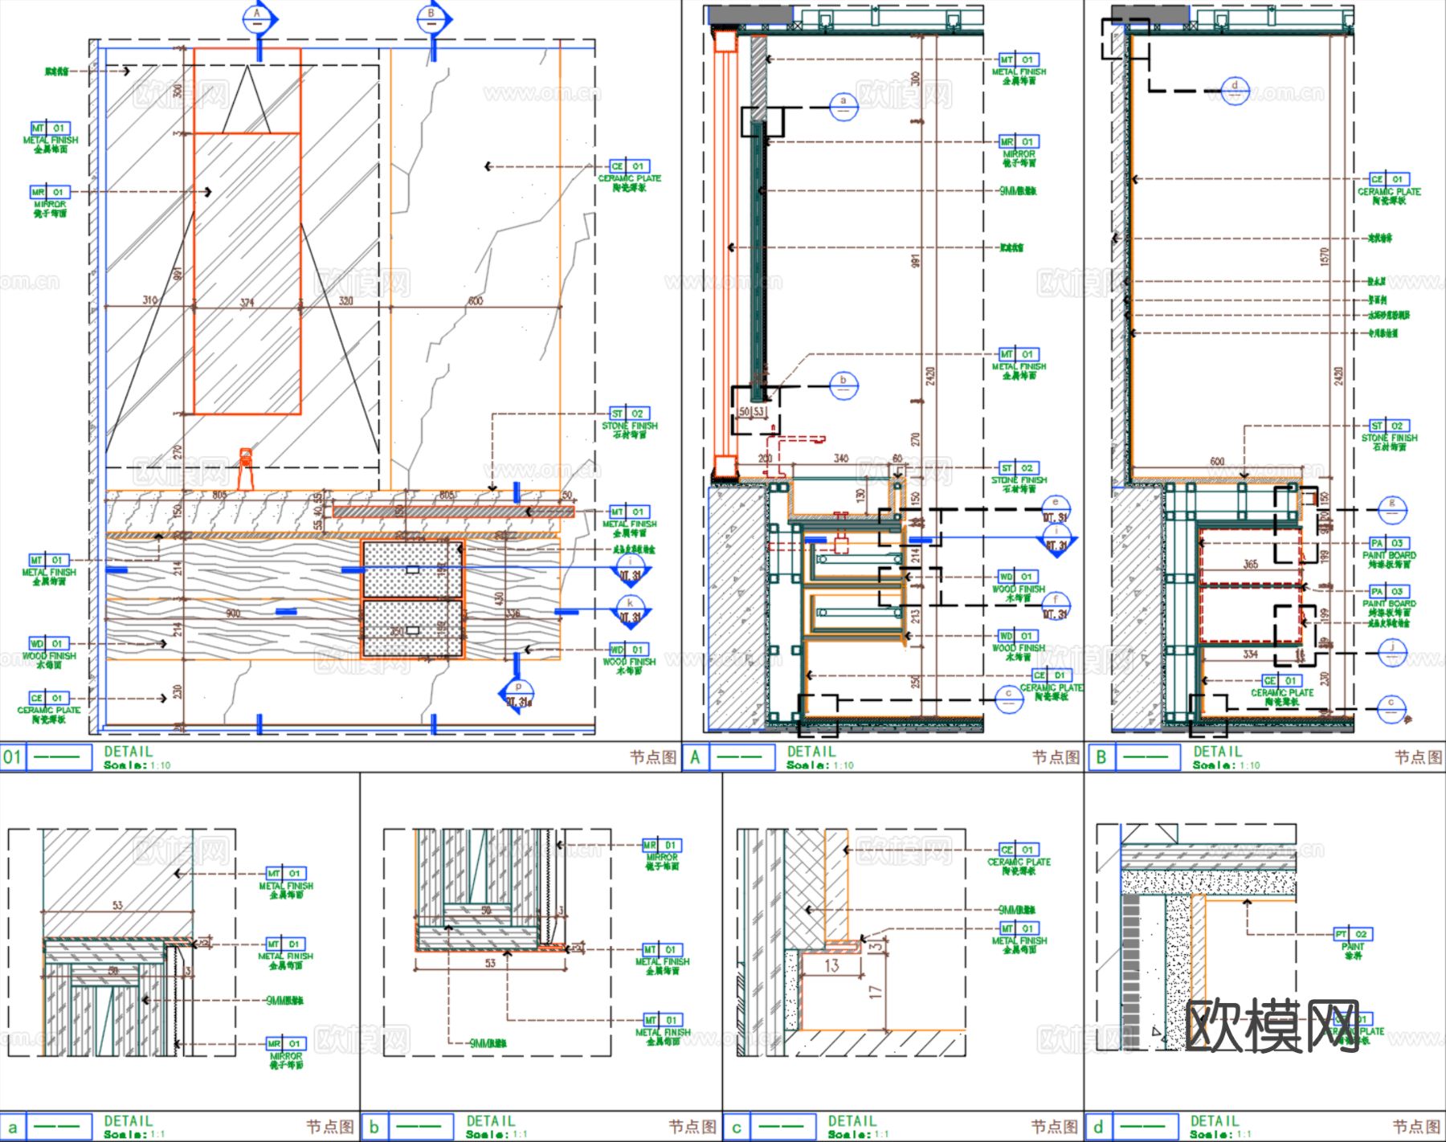Select detail callout bubble 'b' in section A
Viewport: 1446px width, 1142px height.
point(843,385)
